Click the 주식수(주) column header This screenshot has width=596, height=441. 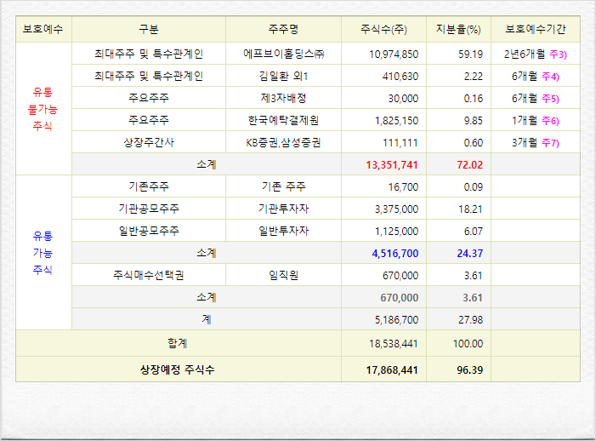point(383,29)
